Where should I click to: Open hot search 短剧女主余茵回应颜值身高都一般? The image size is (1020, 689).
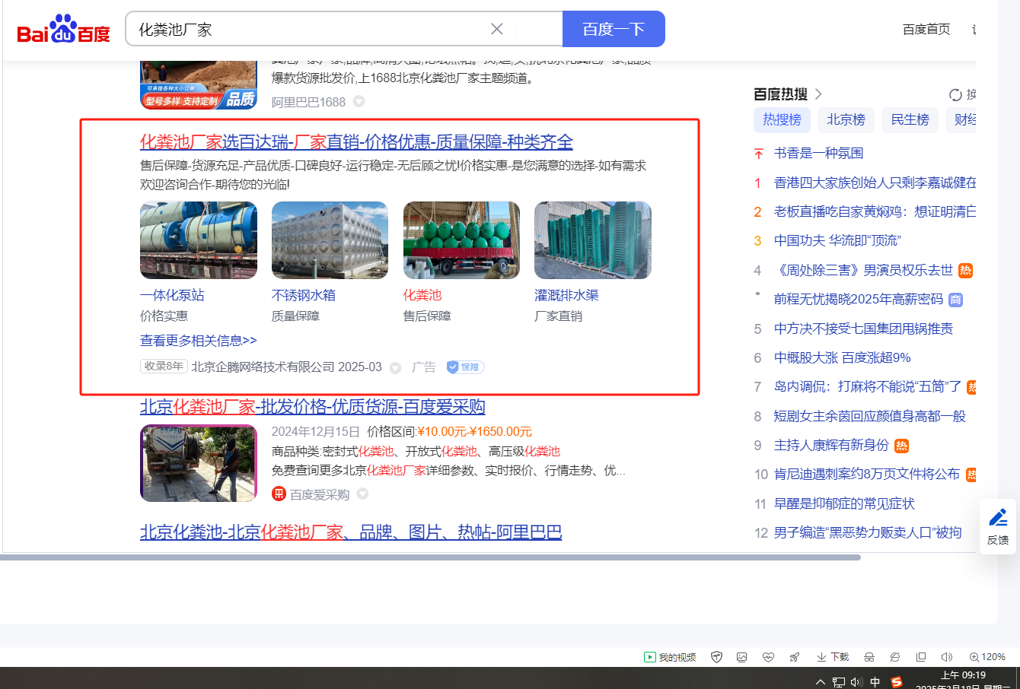pyautogui.click(x=870, y=416)
